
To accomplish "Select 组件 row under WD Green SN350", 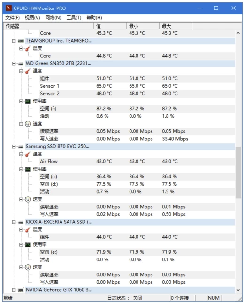I will [137, 79].
